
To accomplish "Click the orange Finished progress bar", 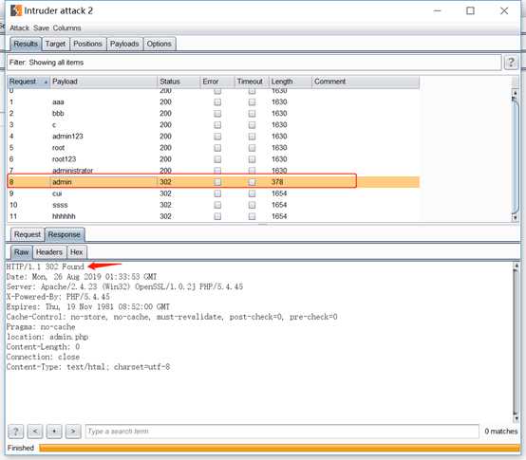I will (x=279, y=448).
